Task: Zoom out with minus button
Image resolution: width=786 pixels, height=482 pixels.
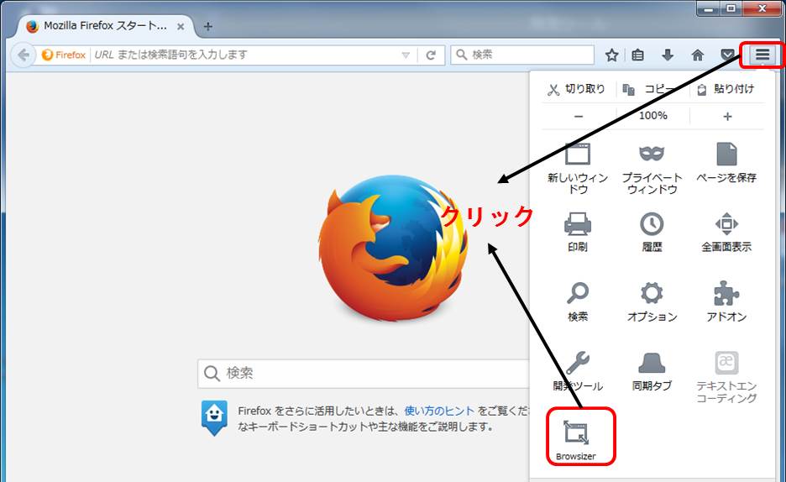Action: point(579,116)
